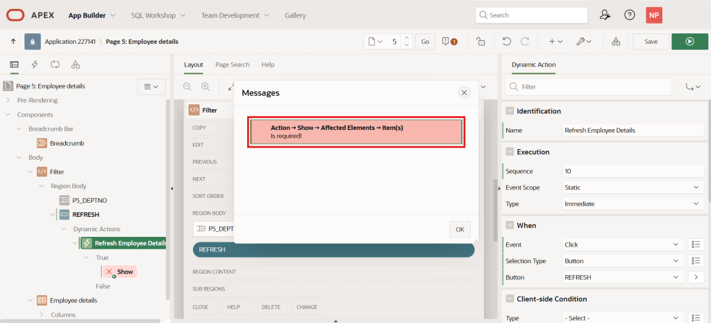Collapse the Components tree node
The height and width of the screenshot is (323, 711).
pos(8,115)
